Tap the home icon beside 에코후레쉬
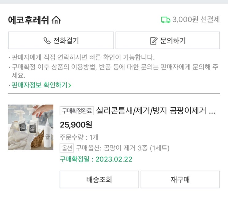The height and width of the screenshot is (198, 228). (56, 20)
